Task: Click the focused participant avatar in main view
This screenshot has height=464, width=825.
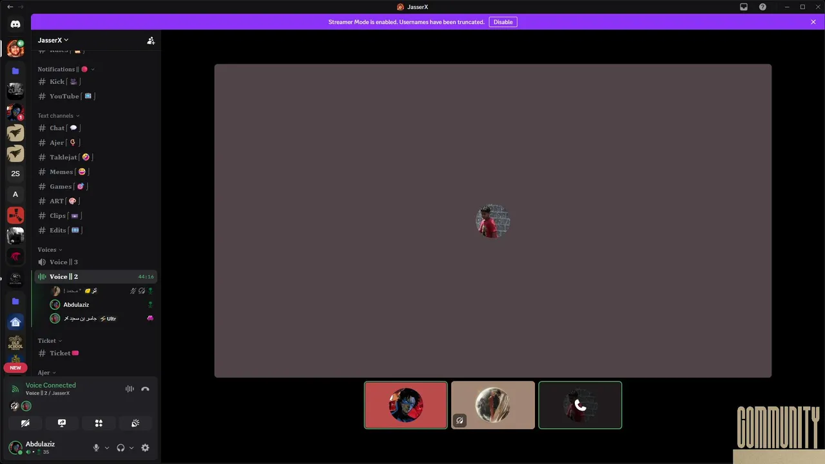Action: 493,221
